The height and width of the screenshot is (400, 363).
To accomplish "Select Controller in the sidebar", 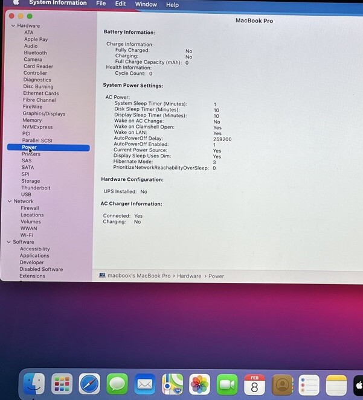I will (x=35, y=73).
